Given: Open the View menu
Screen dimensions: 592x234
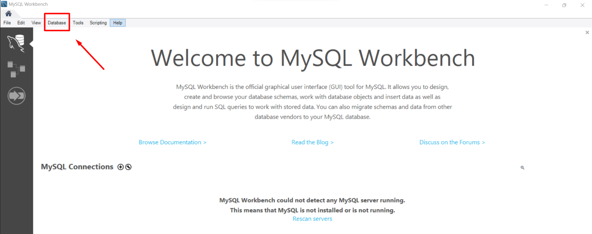Looking at the screenshot, I should (36, 23).
